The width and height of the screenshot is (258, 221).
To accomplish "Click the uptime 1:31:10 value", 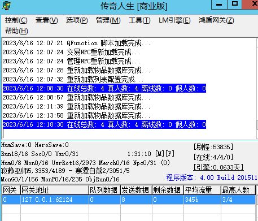I will 139,154.
